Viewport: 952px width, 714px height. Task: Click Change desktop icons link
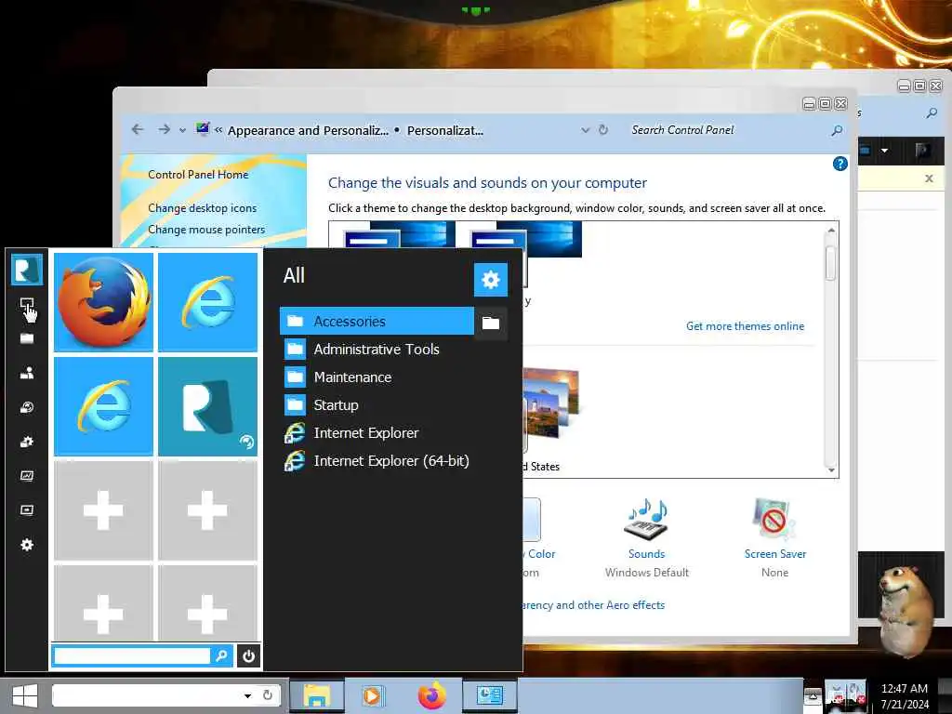click(202, 208)
